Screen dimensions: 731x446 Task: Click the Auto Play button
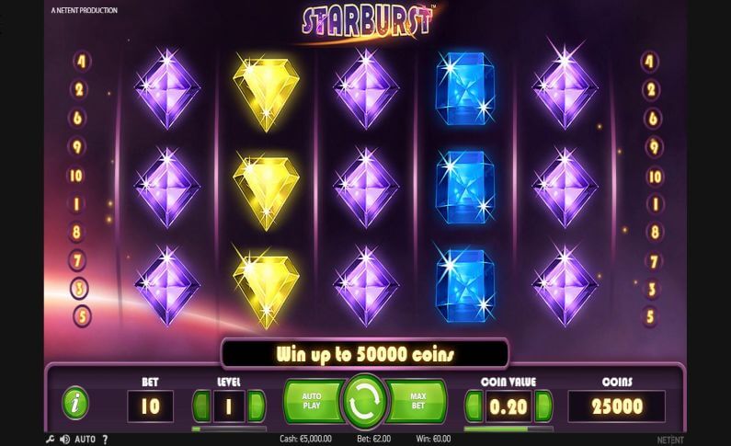click(313, 401)
